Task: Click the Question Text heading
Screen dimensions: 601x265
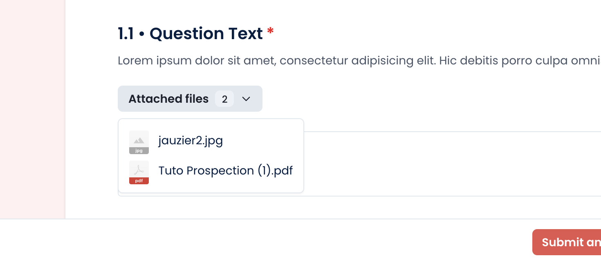Action: tap(206, 33)
